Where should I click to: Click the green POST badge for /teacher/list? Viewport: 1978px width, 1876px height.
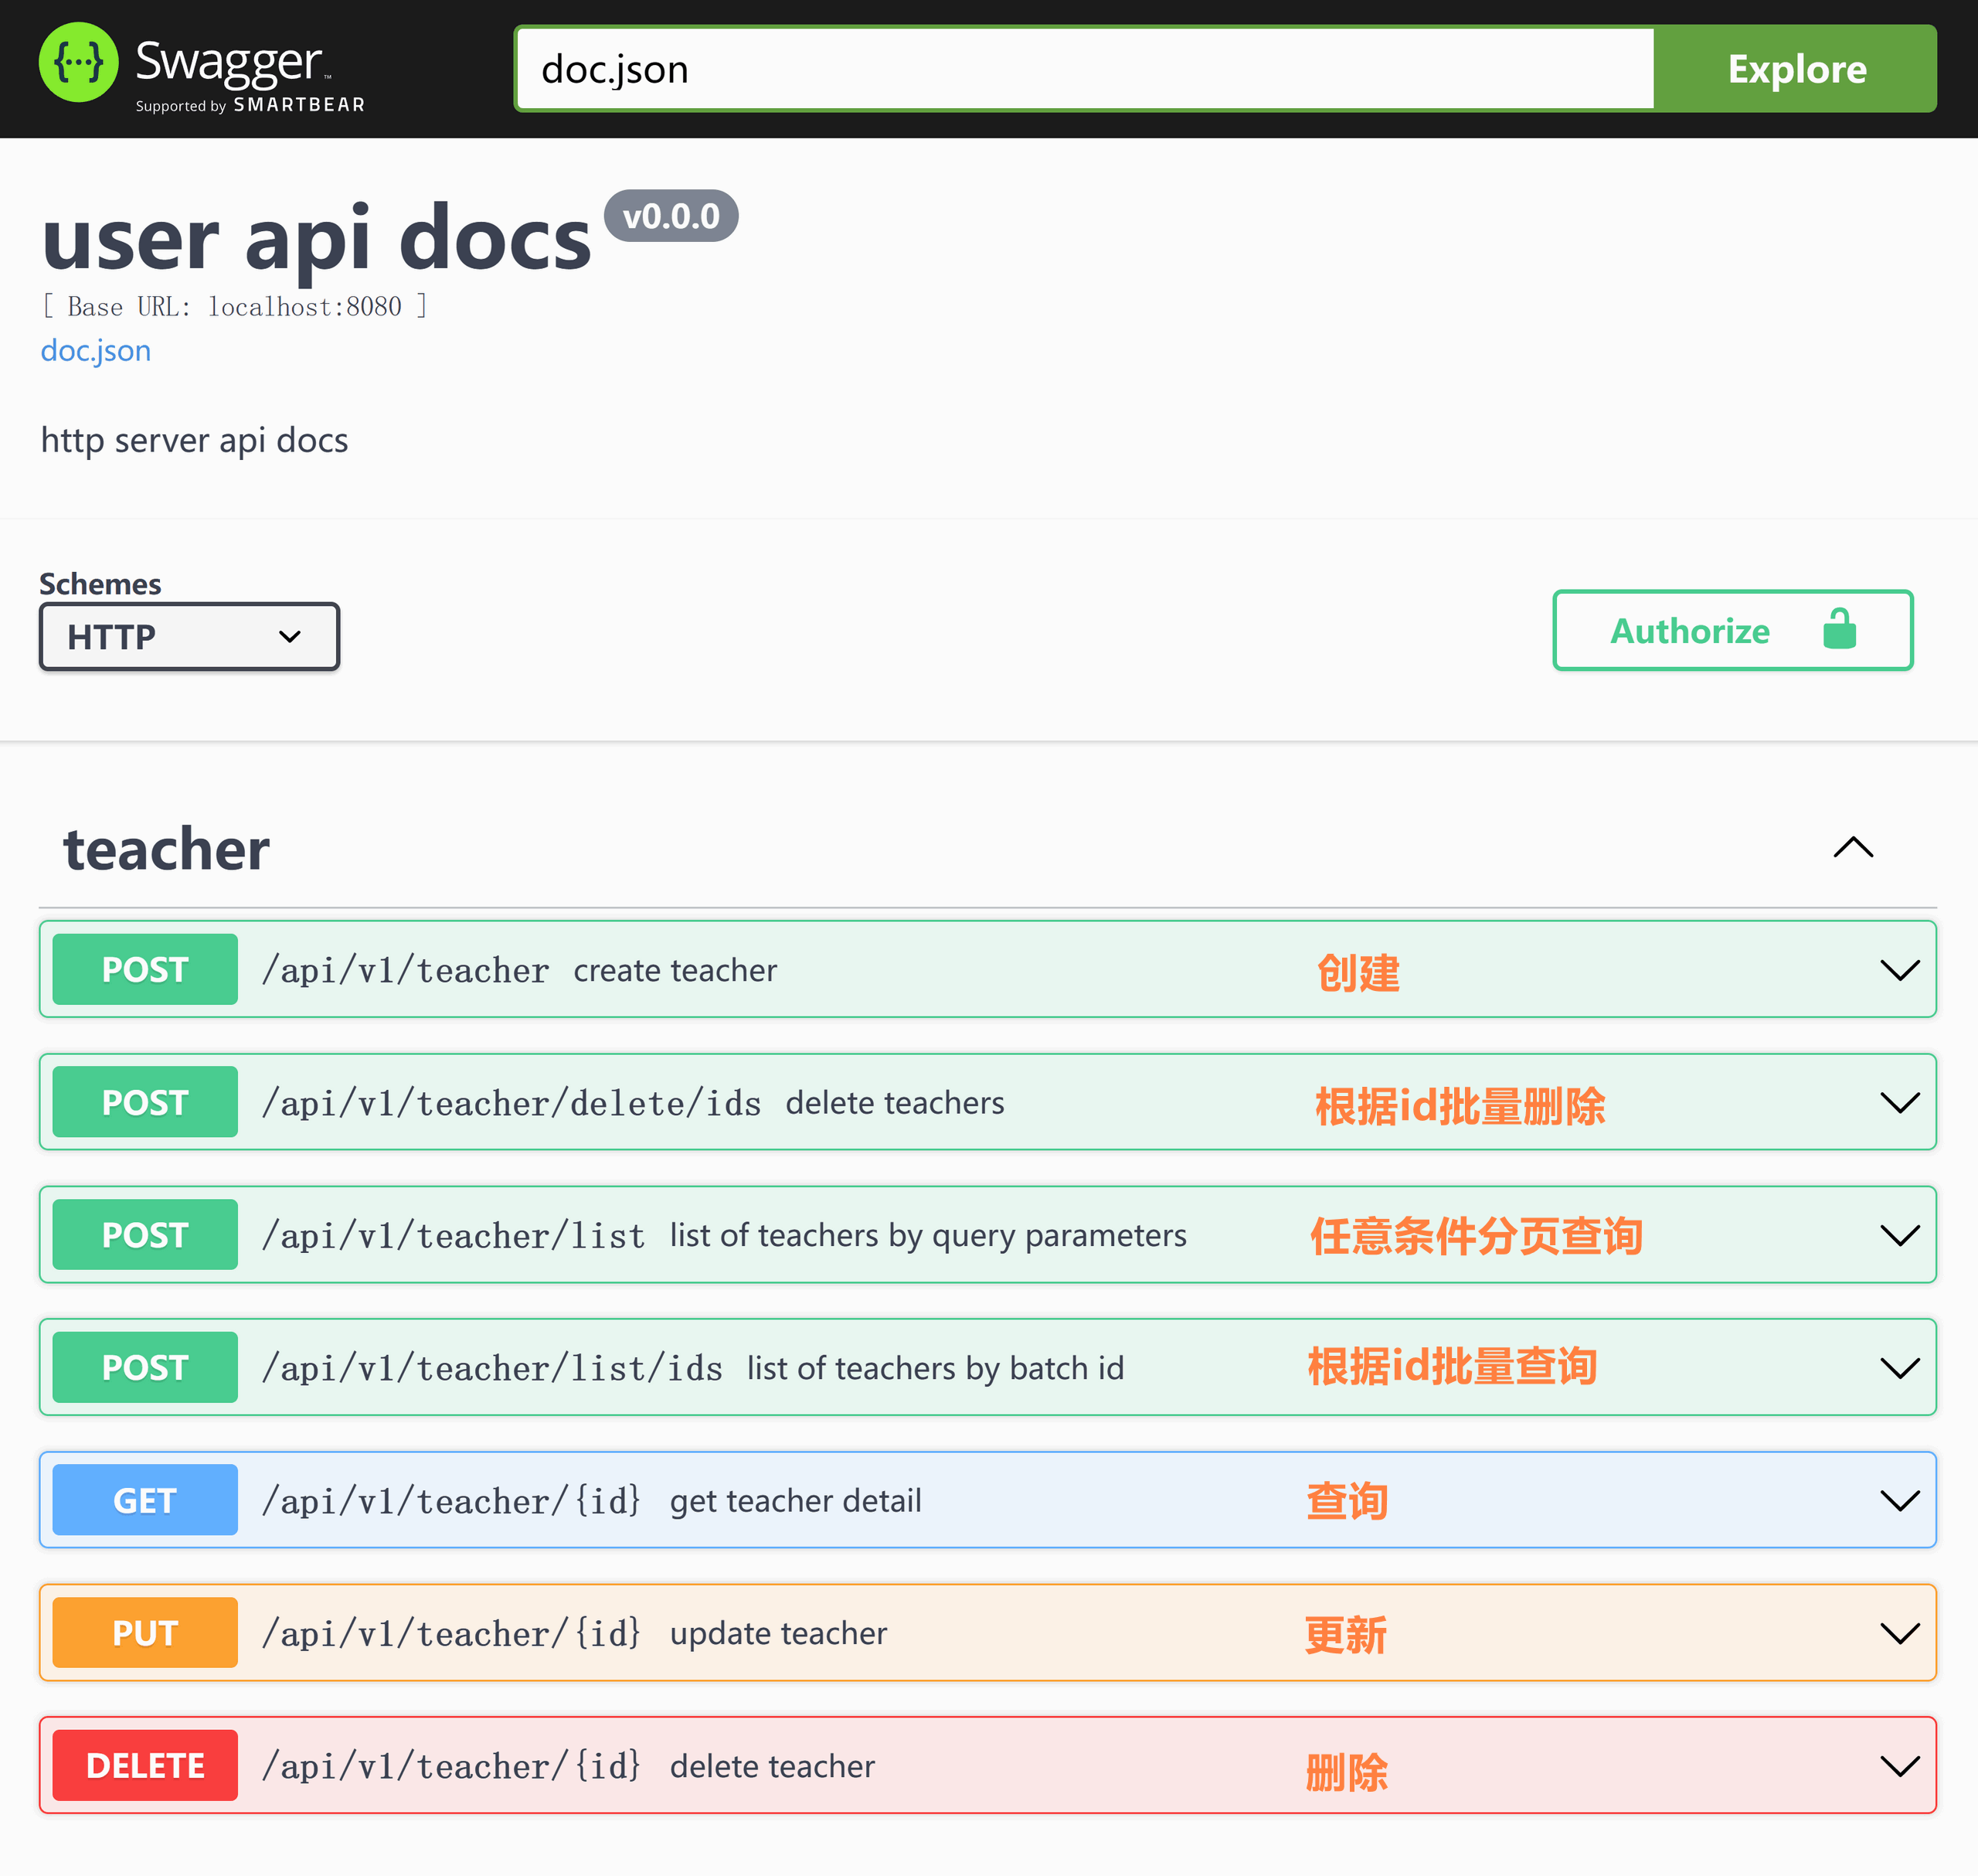(x=145, y=1235)
